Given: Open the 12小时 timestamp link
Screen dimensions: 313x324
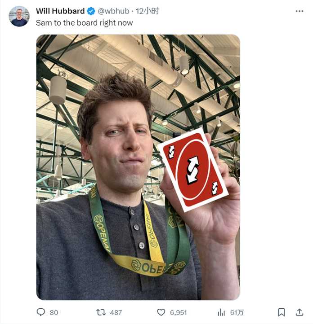Looking at the screenshot, I should [148, 11].
